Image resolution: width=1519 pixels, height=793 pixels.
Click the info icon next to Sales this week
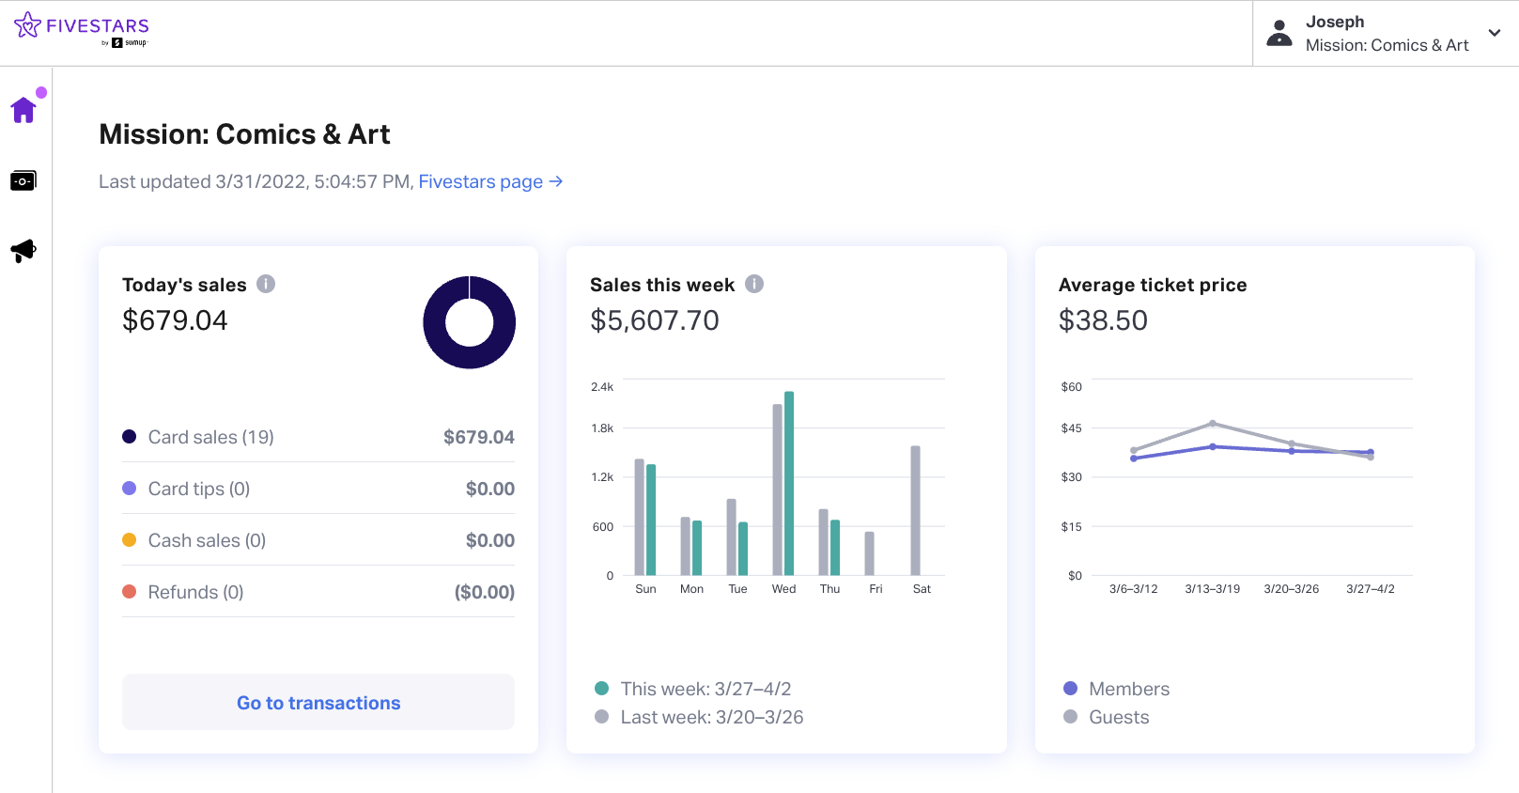click(754, 284)
